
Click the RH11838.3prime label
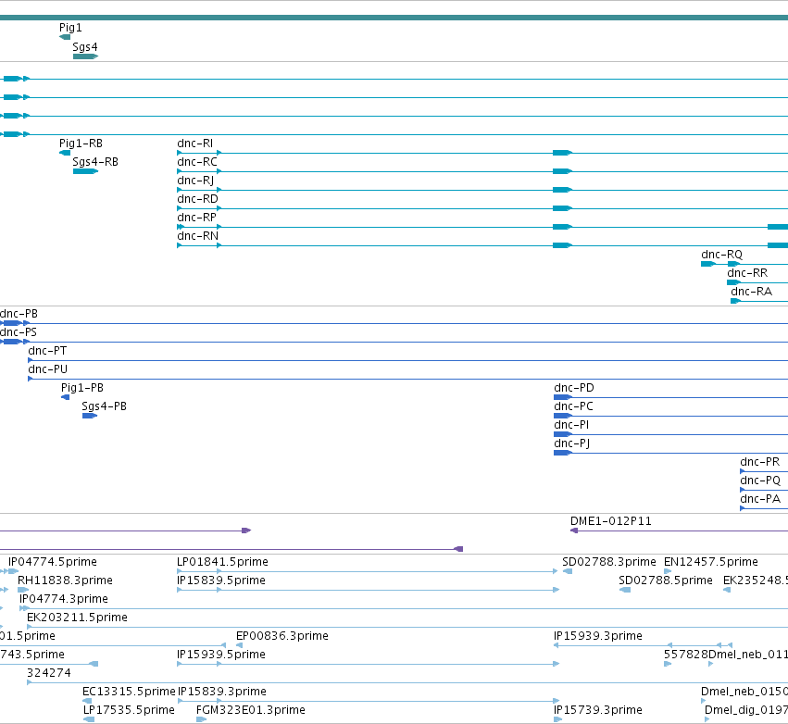(x=66, y=580)
